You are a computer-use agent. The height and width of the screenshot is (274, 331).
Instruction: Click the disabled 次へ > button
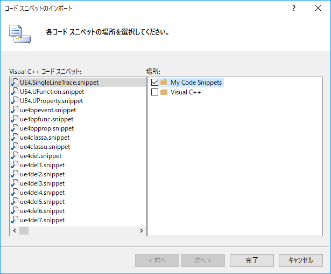click(203, 261)
